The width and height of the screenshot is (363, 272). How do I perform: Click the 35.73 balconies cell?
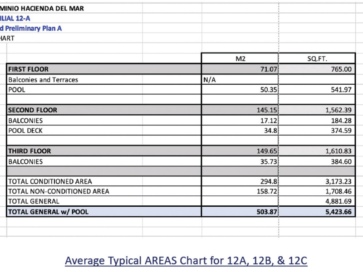pyautogui.click(x=240, y=161)
